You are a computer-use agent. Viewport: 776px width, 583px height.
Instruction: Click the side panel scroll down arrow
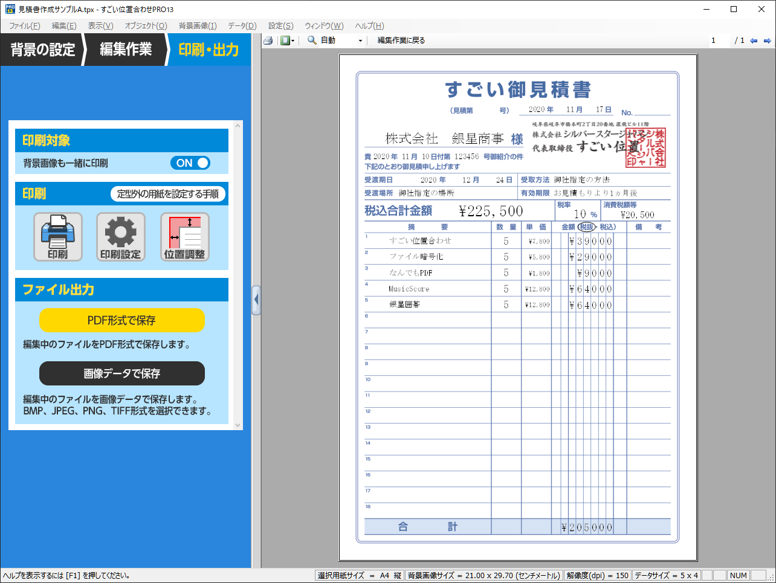(x=238, y=425)
